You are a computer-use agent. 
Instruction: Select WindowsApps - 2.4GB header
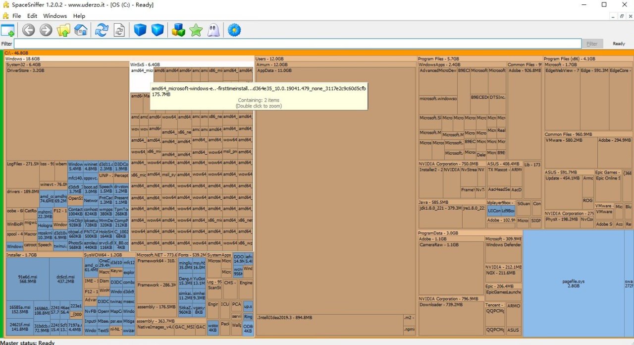tap(462, 64)
